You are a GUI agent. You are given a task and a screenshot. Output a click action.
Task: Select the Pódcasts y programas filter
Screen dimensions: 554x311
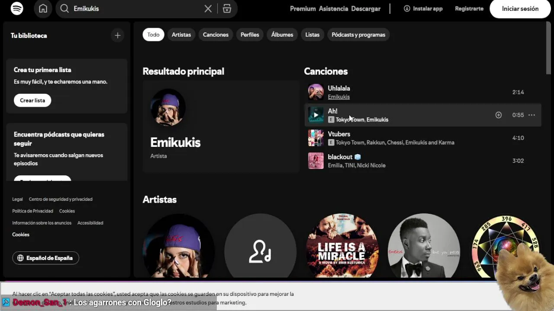click(x=358, y=35)
